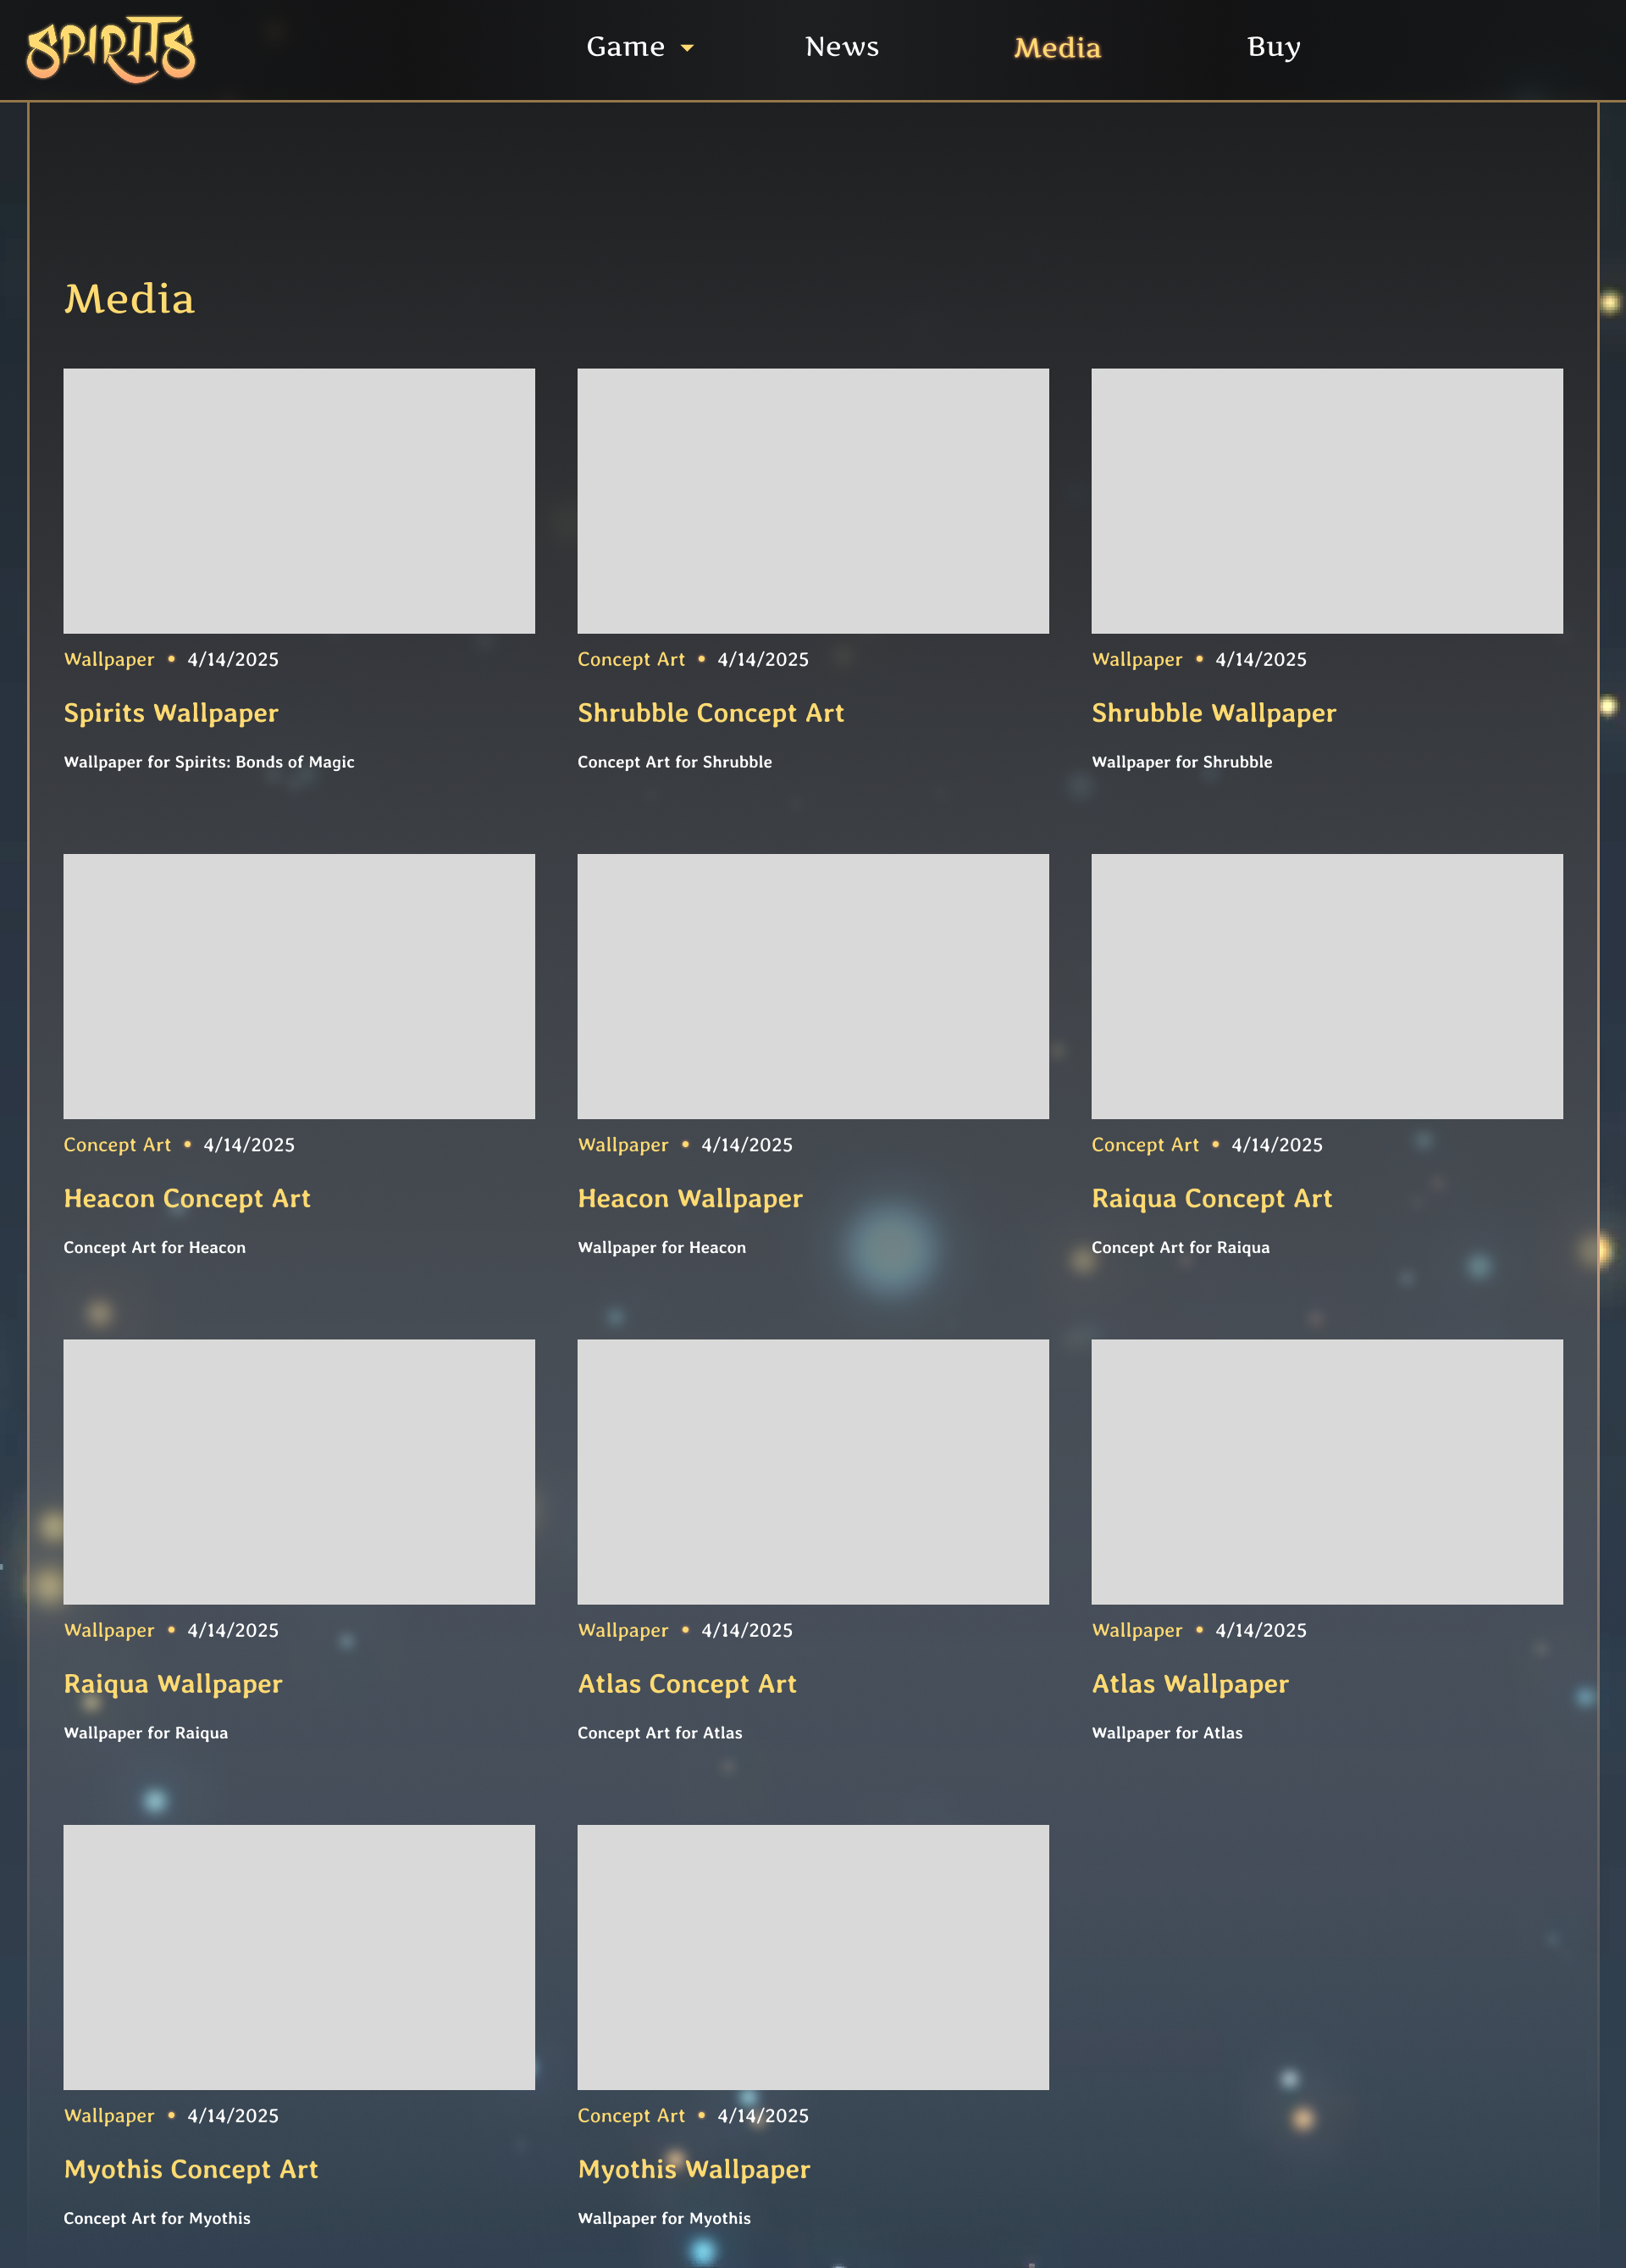Open the Myothis Concept Art thumbnail image
Image resolution: width=1626 pixels, height=2268 pixels.
point(299,1957)
